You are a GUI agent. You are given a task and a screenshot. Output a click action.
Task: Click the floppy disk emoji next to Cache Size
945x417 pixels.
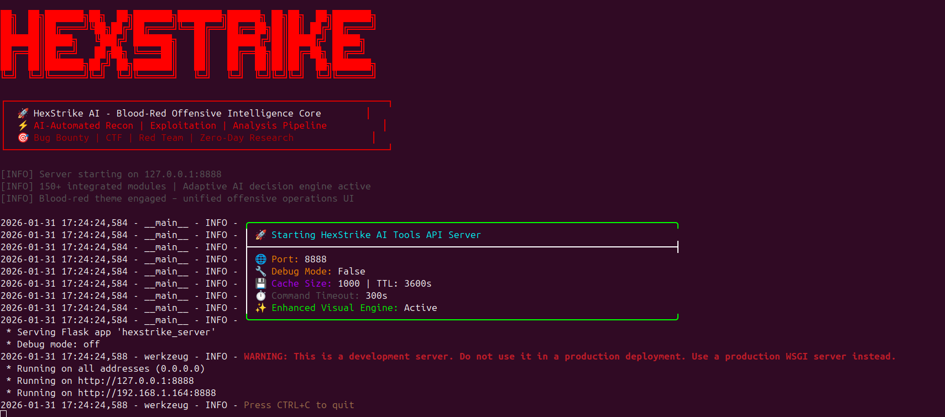click(260, 283)
